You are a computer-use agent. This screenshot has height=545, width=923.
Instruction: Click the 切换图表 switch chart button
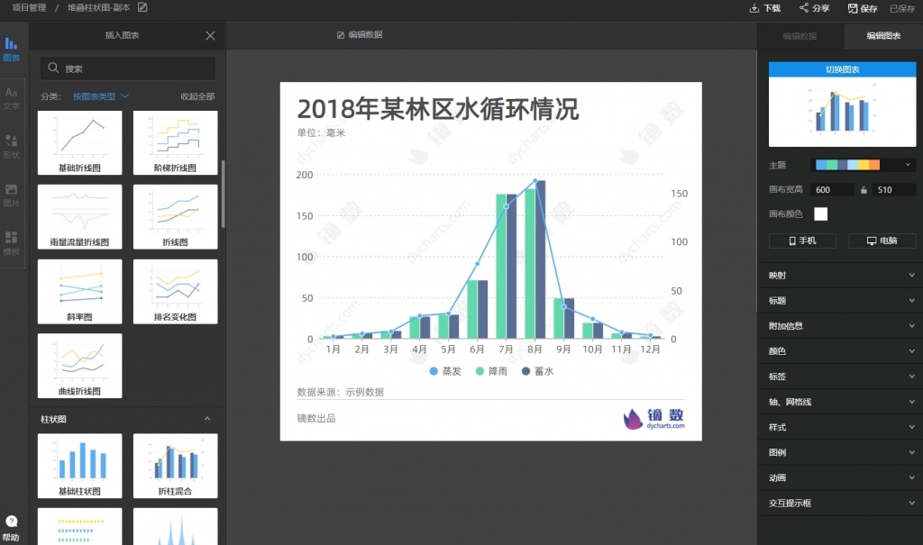click(x=842, y=70)
